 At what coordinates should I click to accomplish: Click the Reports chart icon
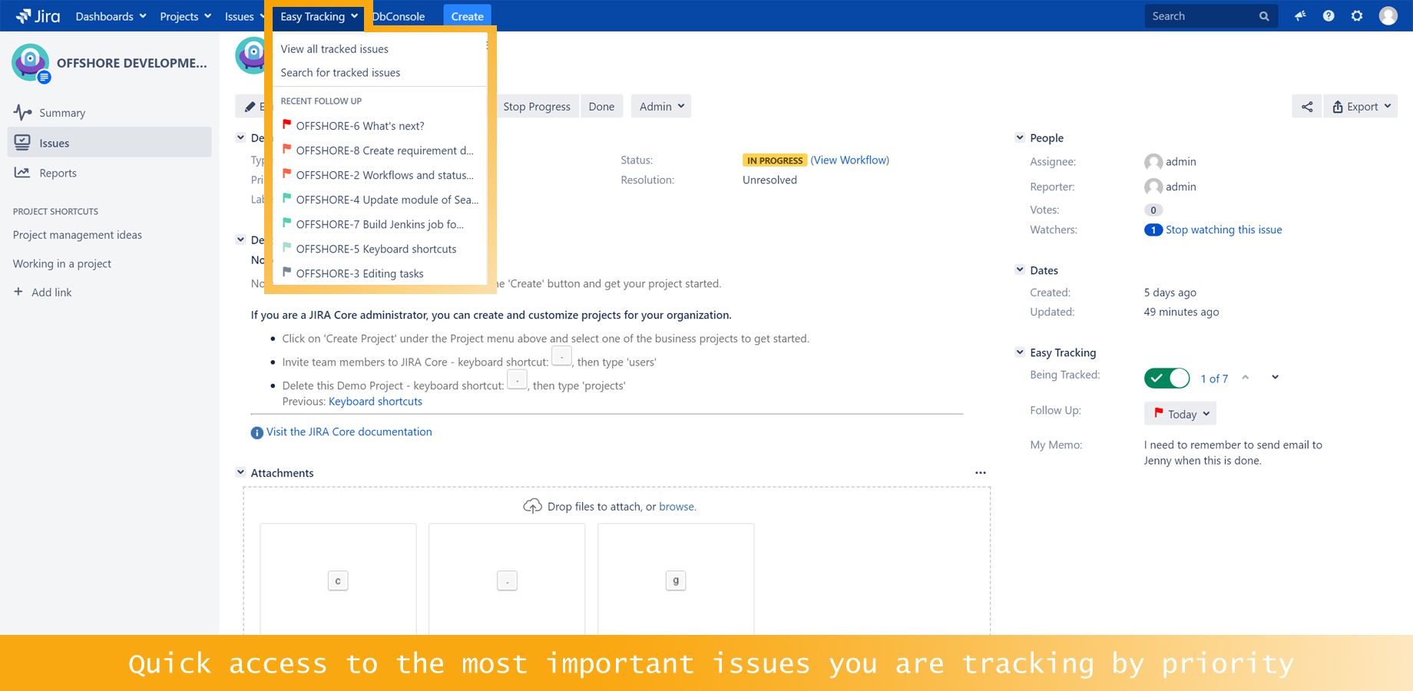click(x=22, y=173)
